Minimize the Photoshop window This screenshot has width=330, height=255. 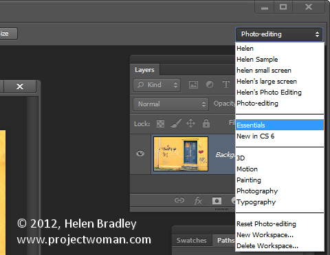pyautogui.click(x=265, y=8)
